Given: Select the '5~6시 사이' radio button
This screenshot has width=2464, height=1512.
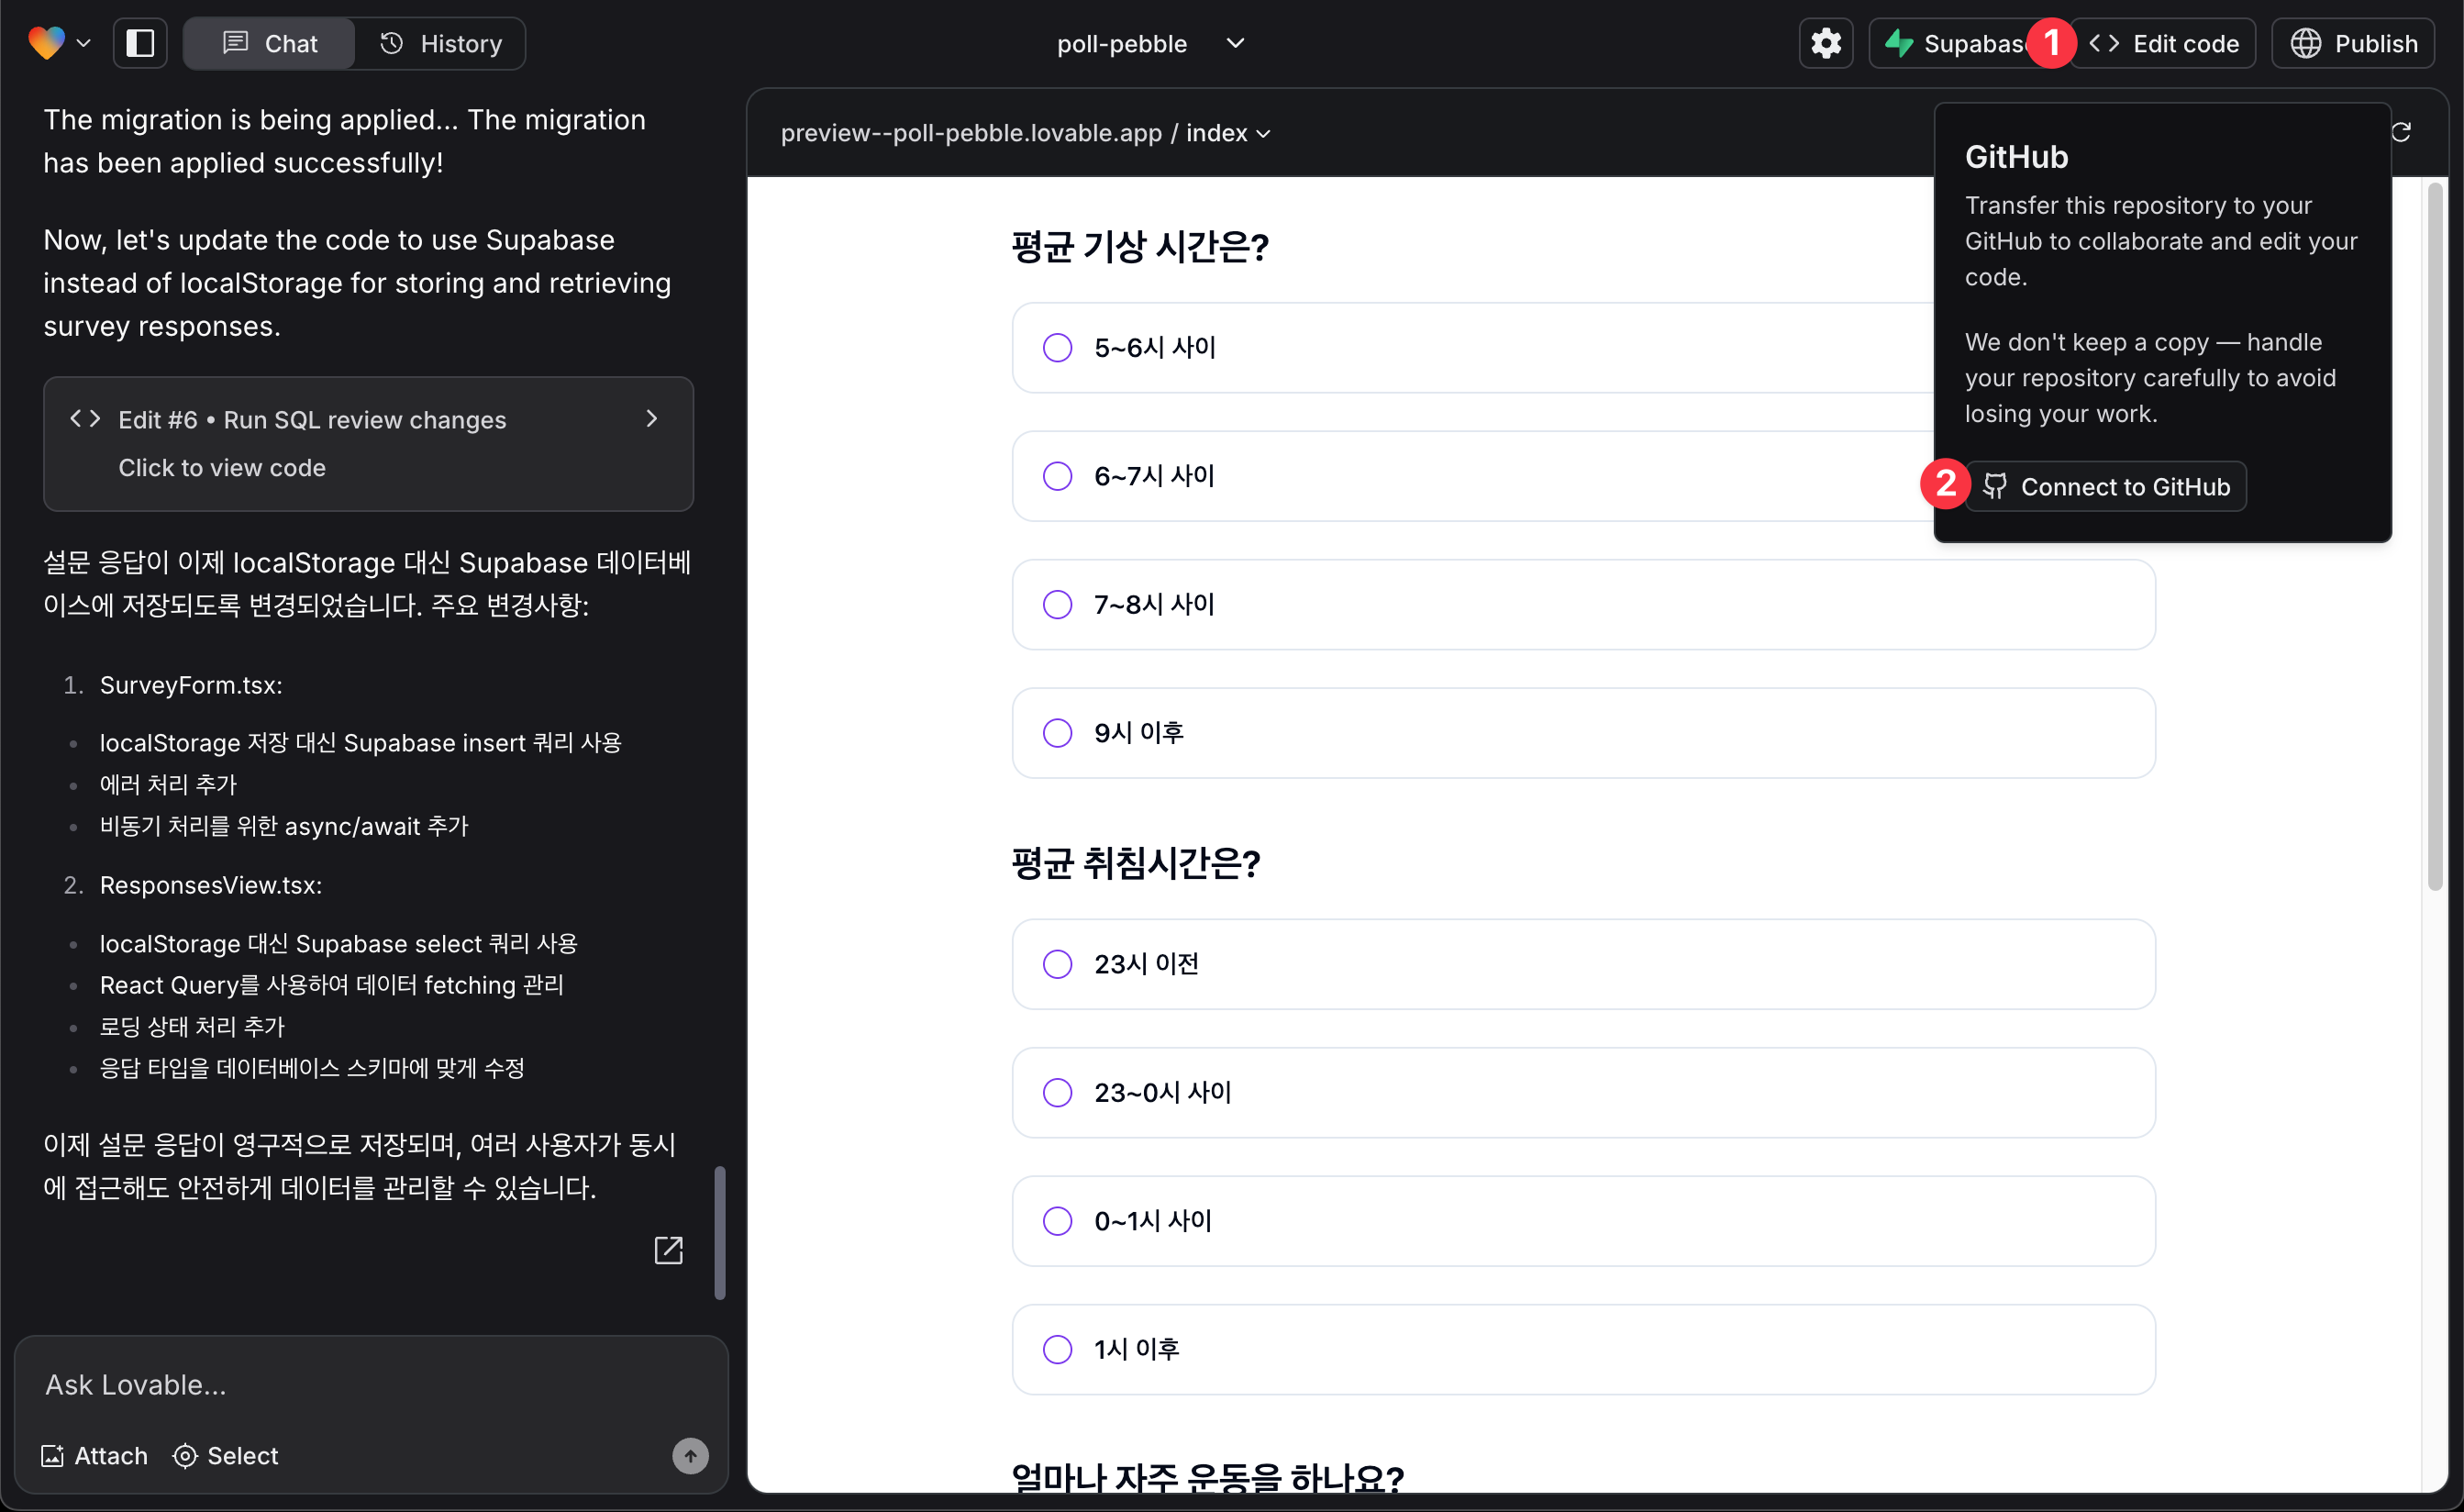Looking at the screenshot, I should pyautogui.click(x=1058, y=347).
